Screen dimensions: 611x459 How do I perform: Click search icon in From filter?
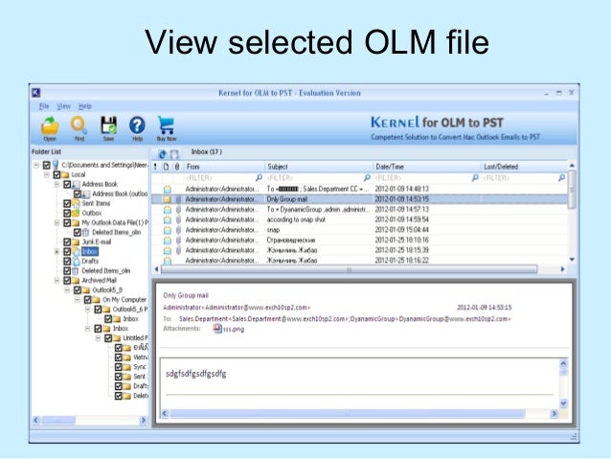click(x=259, y=178)
